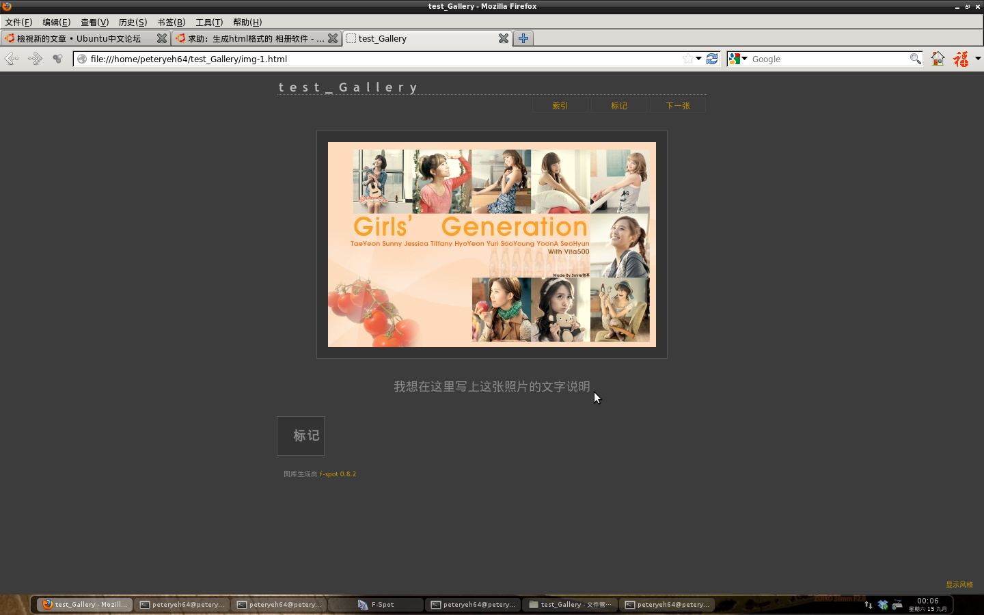The image size is (984, 615).
Task: Open a new tab with the plus button
Action: [x=523, y=38]
